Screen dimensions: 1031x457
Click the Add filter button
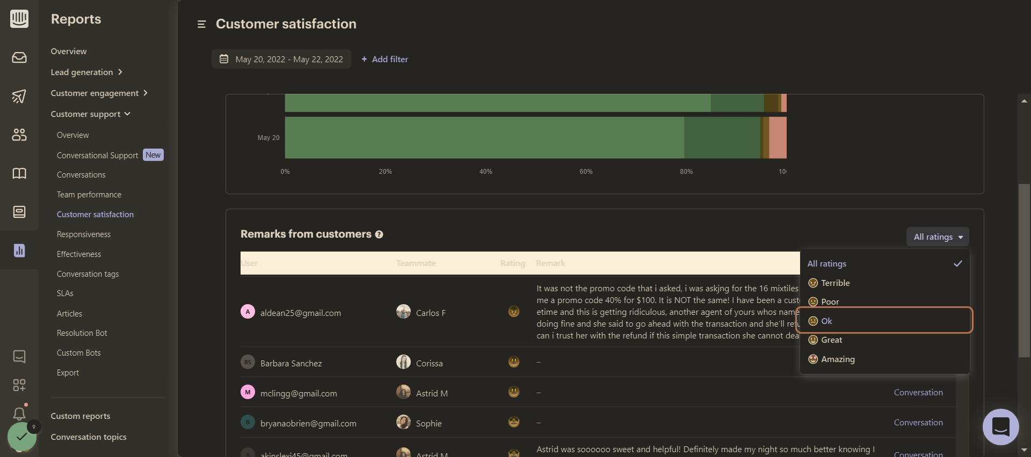(385, 59)
